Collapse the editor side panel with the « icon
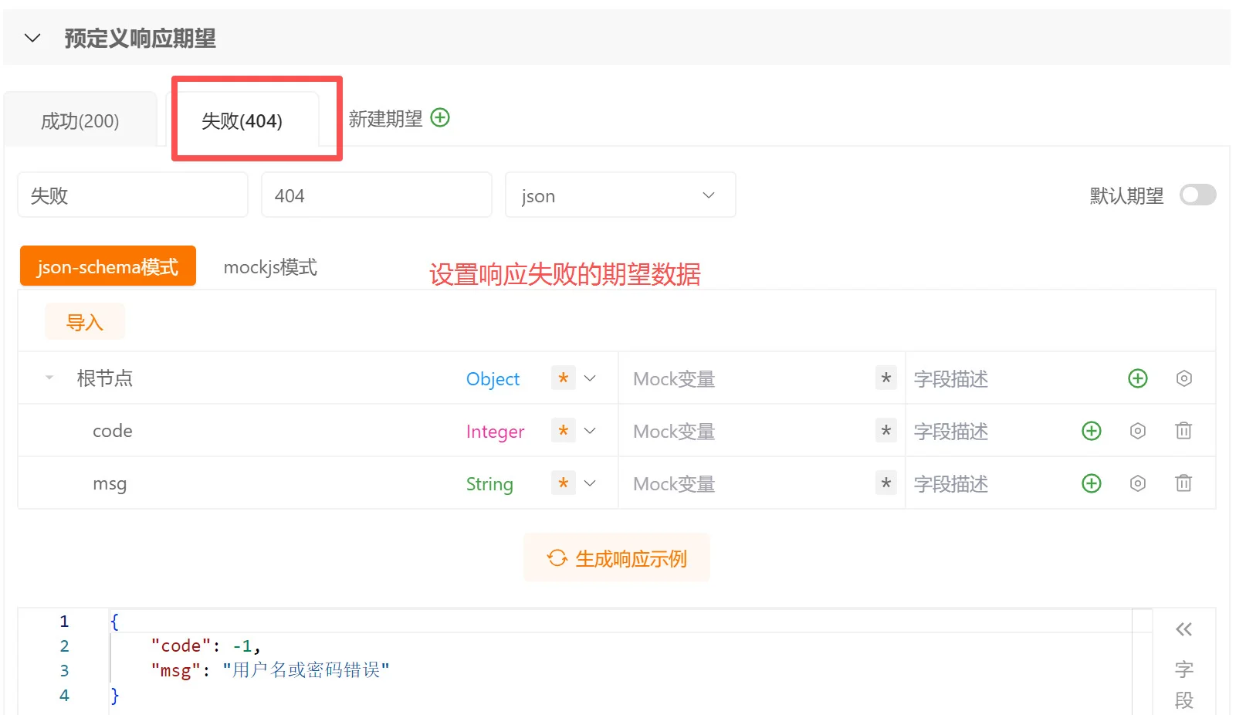The height and width of the screenshot is (715, 1246). tap(1183, 629)
